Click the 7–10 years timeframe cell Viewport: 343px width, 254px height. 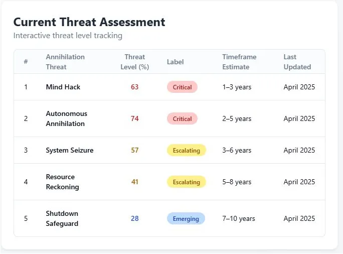[239, 218]
